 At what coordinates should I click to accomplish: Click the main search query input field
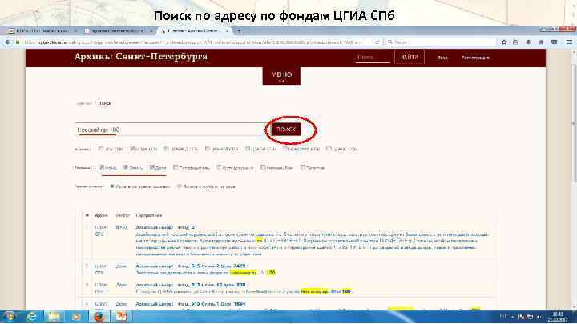pos(171,130)
